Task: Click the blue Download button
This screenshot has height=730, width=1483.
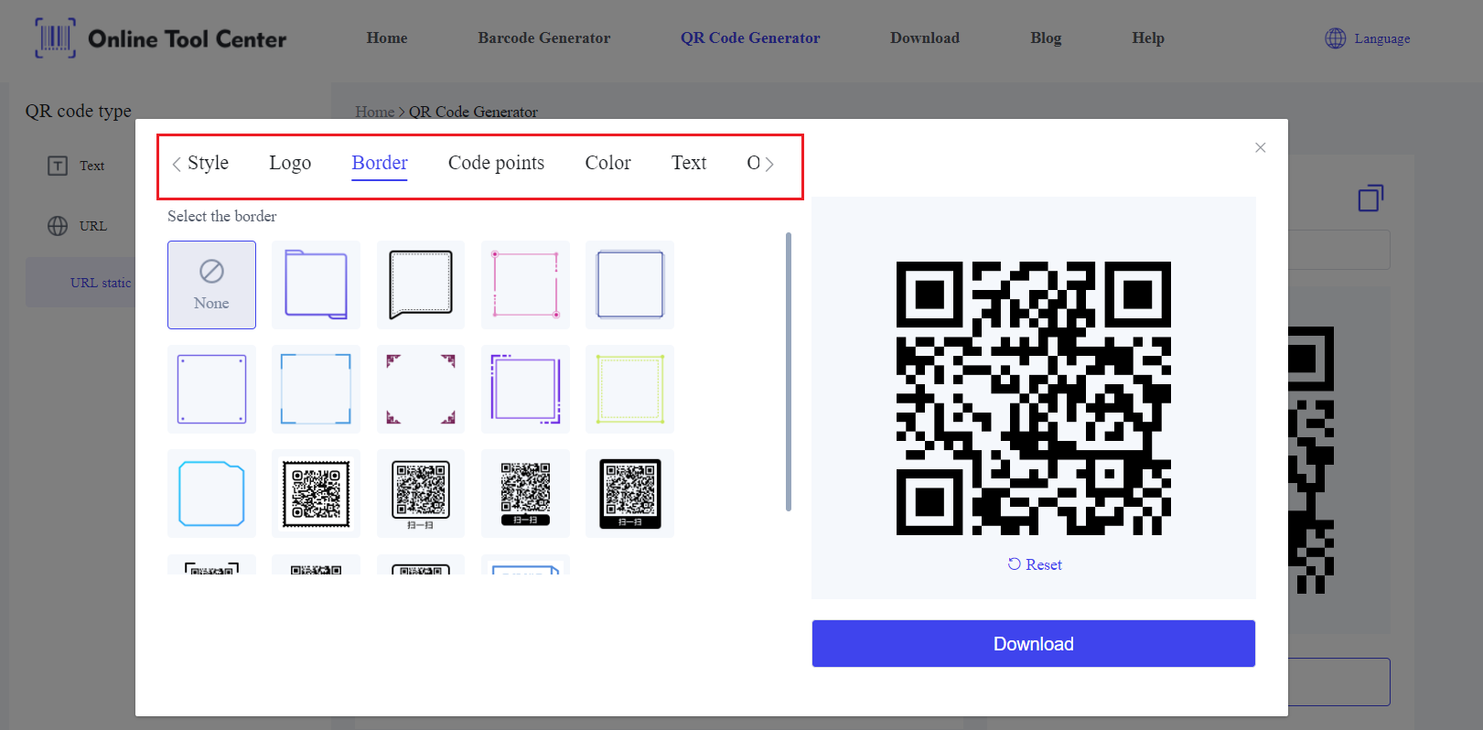Action: tap(1033, 643)
